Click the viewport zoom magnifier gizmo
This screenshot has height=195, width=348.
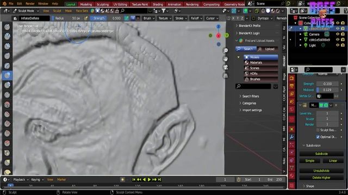[226, 50]
